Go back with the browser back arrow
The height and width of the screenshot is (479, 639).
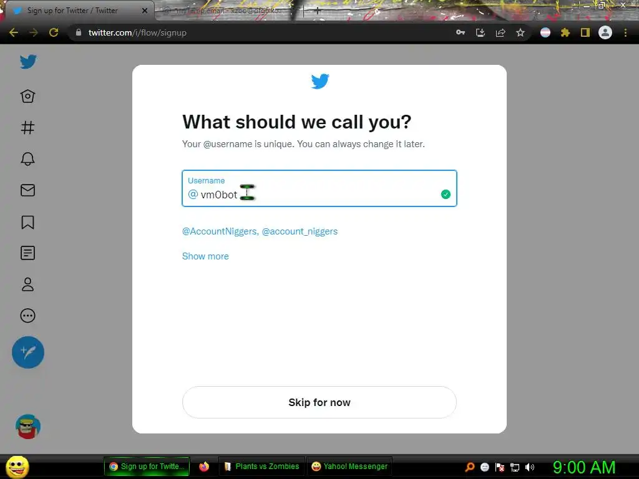[x=14, y=32]
